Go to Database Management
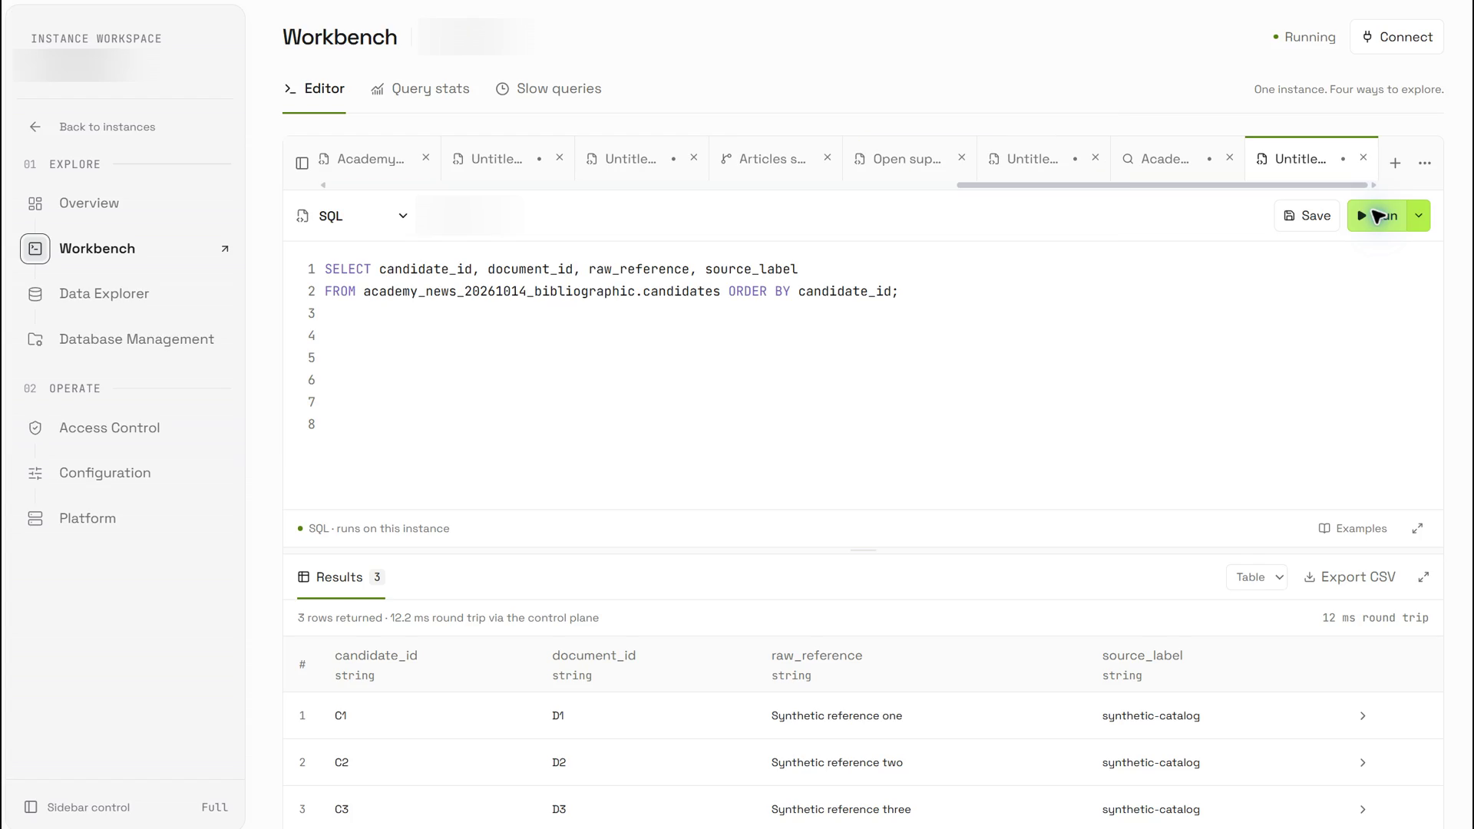This screenshot has height=829, width=1474. 136,339
